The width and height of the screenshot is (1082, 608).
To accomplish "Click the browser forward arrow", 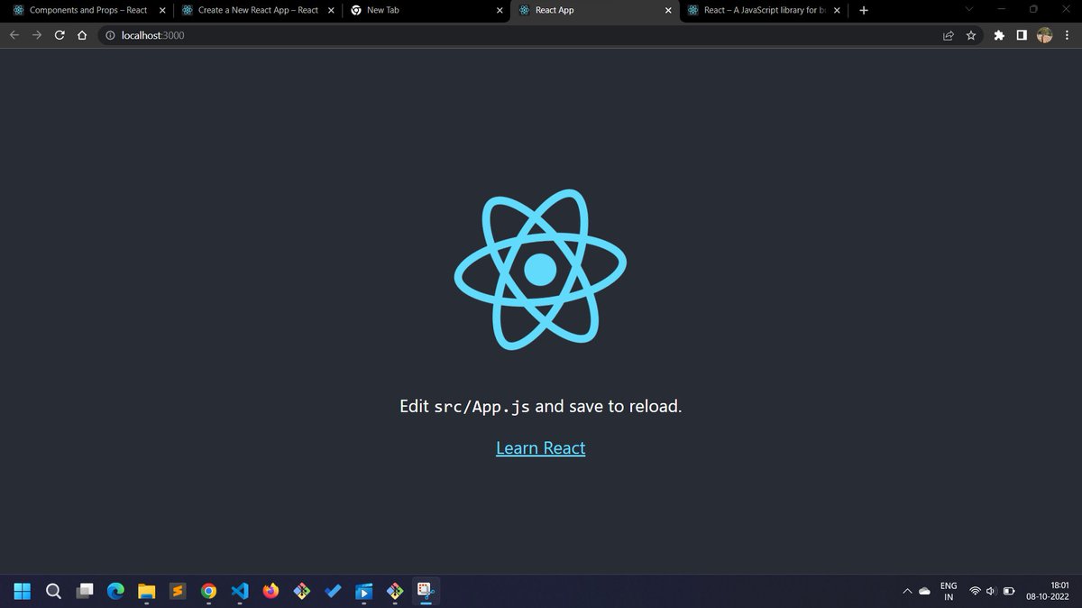I will tap(37, 35).
